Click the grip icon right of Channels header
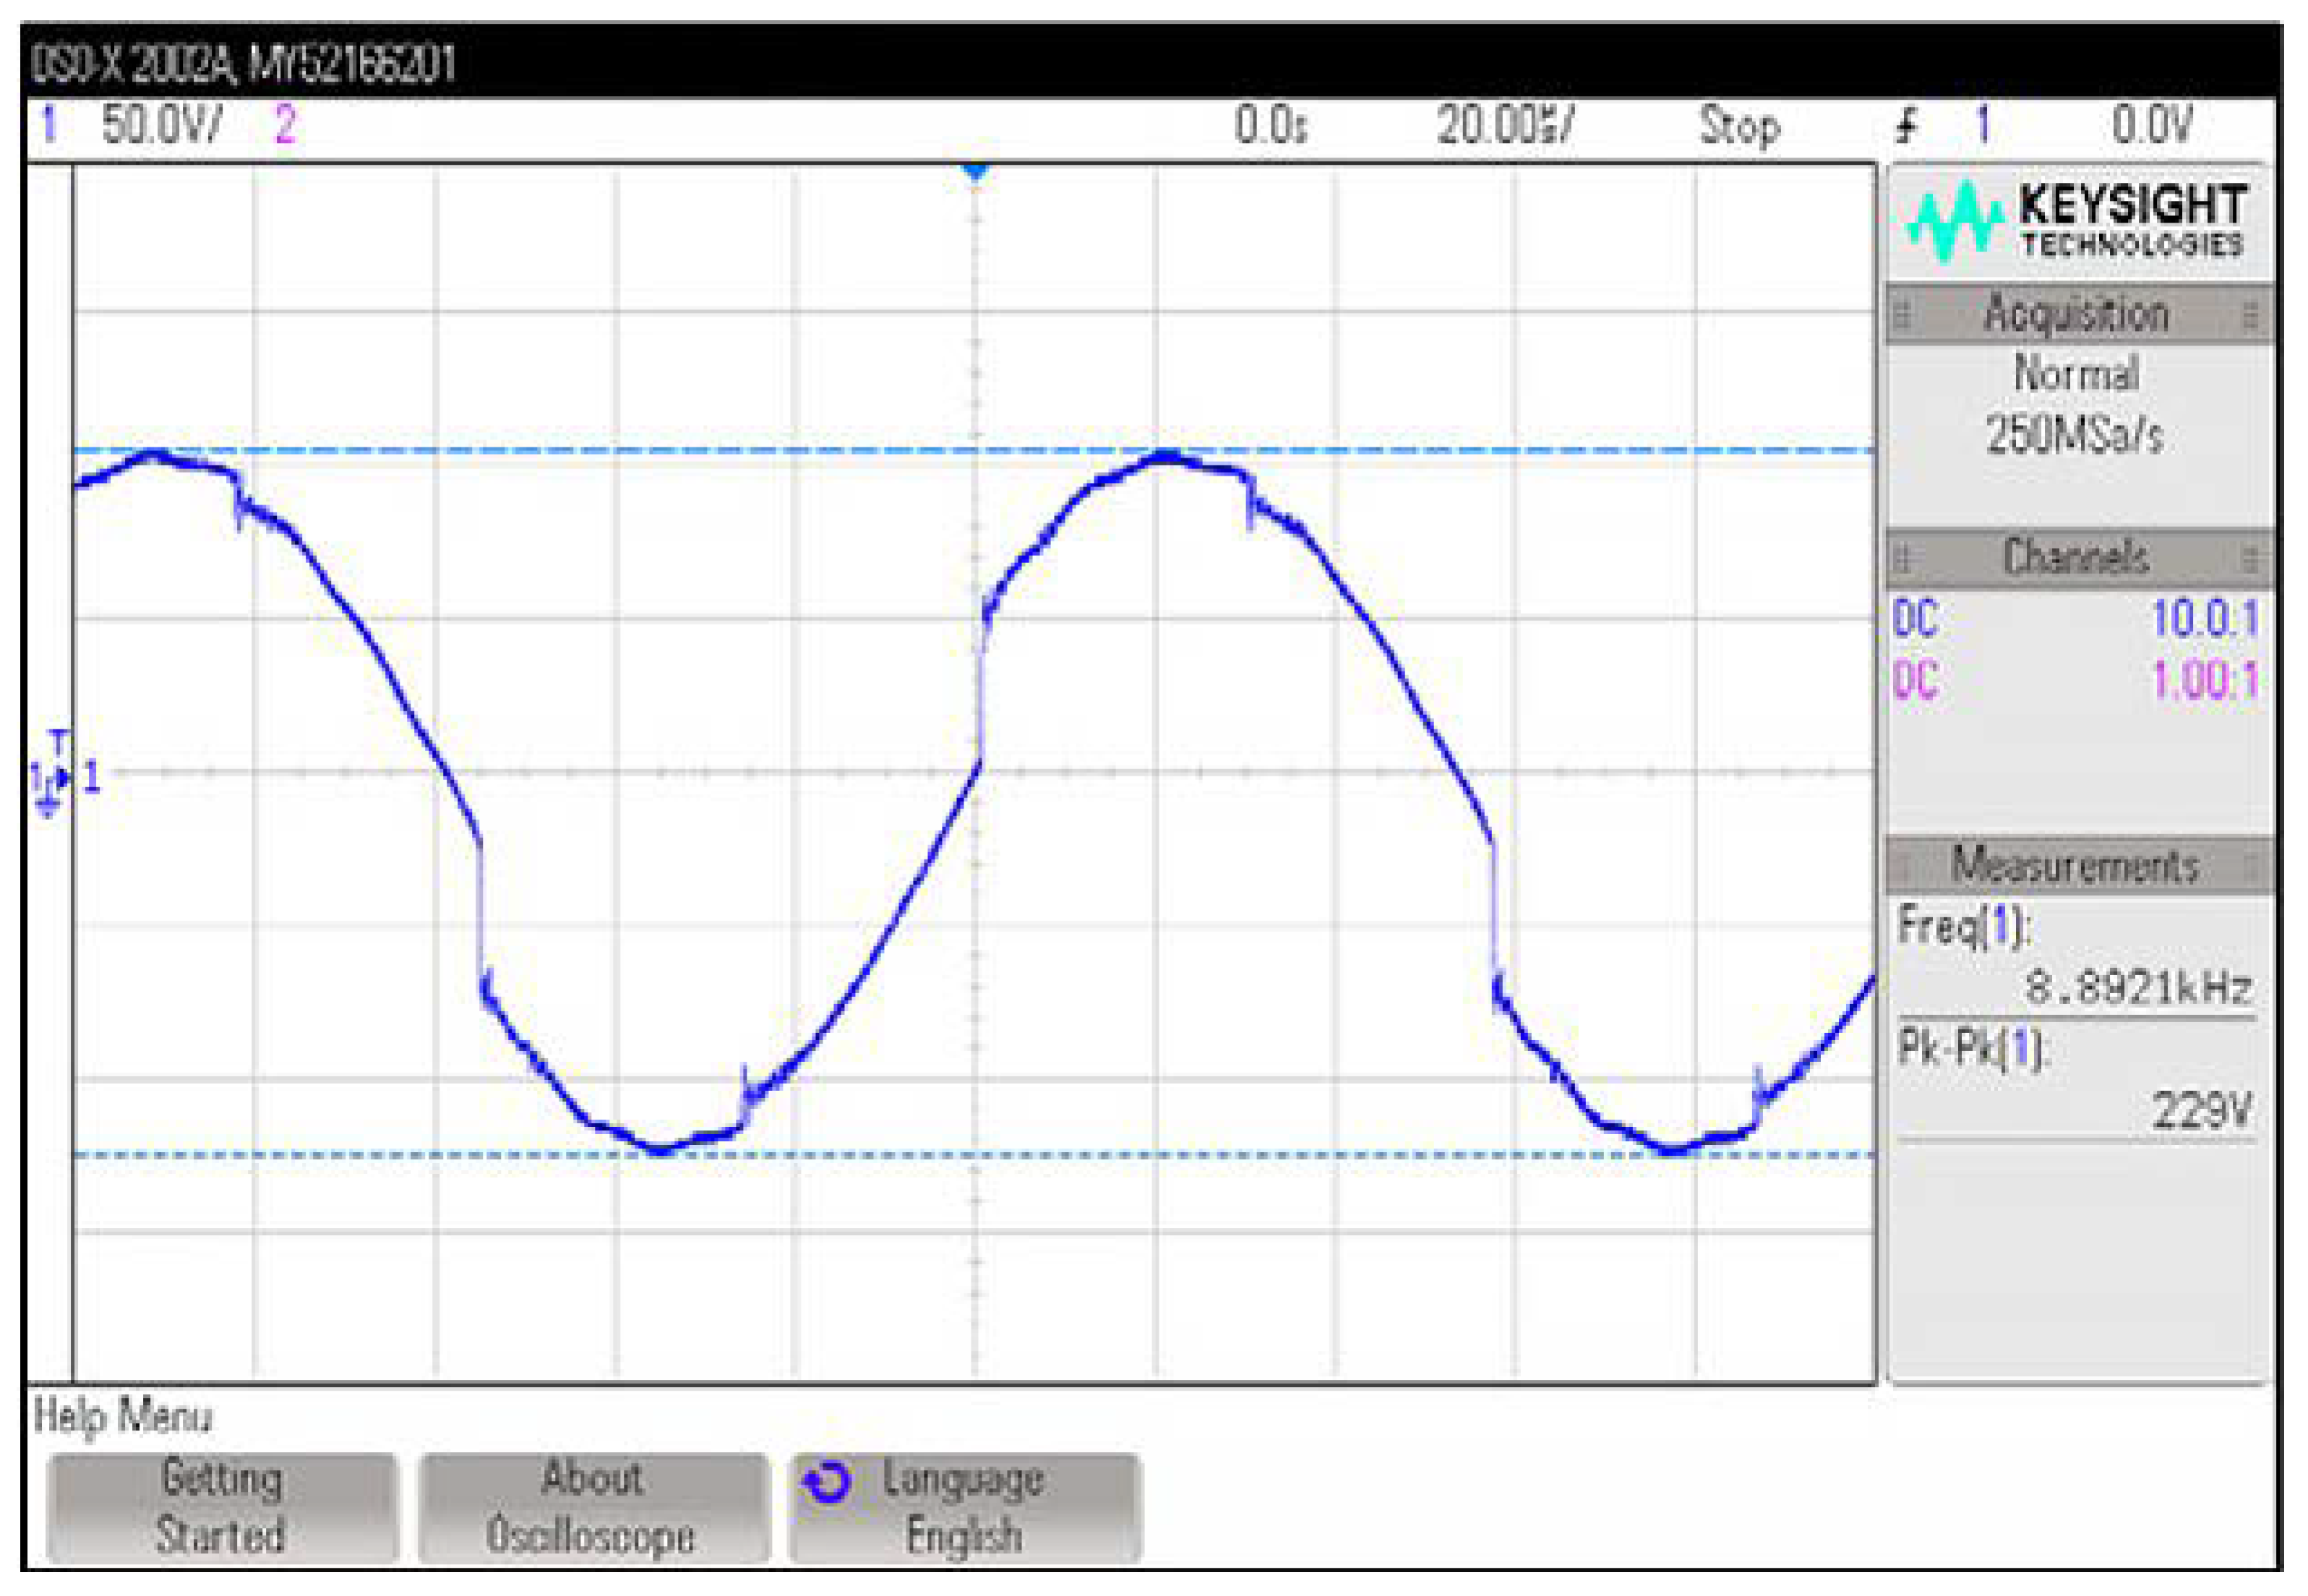This screenshot has height=1596, width=2308. click(2250, 557)
